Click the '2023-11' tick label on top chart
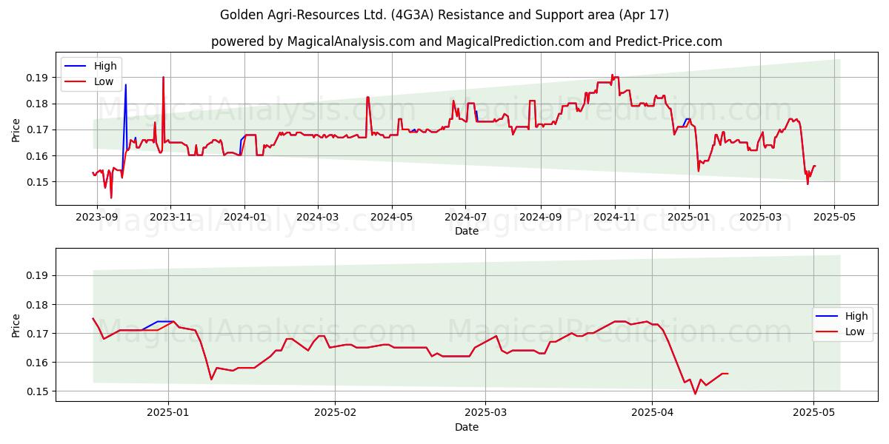 click(170, 217)
